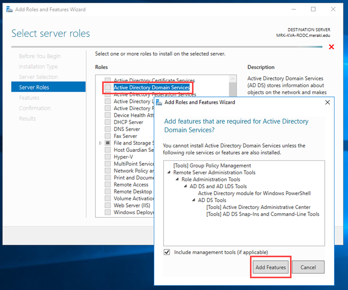Screen dimensions: 348x290
Task: Tick the DNS Server role checkbox
Action: pos(108,129)
